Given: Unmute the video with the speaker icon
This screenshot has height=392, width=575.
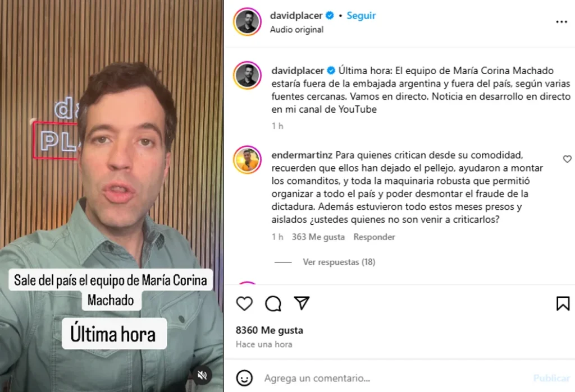Looking at the screenshot, I should click(x=202, y=375).
